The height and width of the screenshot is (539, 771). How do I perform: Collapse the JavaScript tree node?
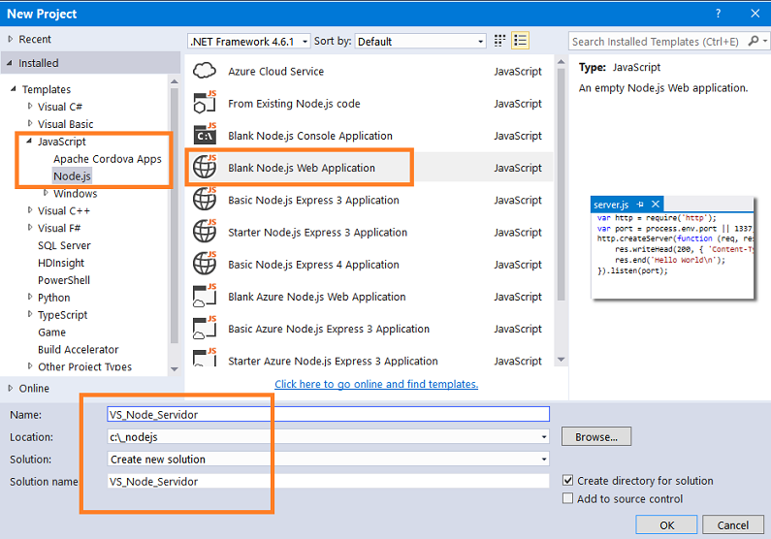29,141
